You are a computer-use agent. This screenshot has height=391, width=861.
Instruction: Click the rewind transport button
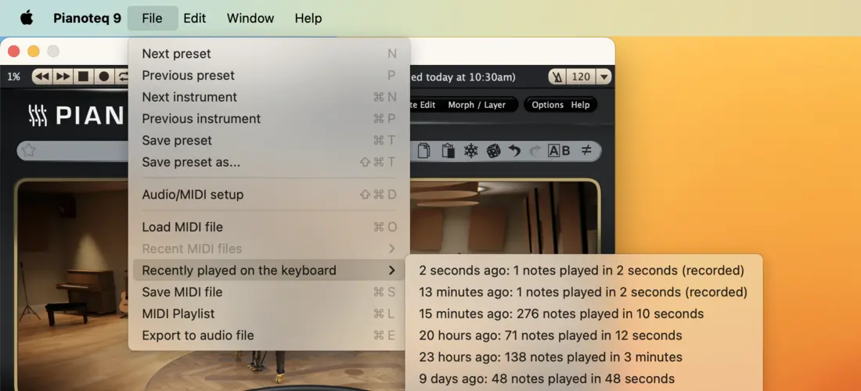point(42,77)
